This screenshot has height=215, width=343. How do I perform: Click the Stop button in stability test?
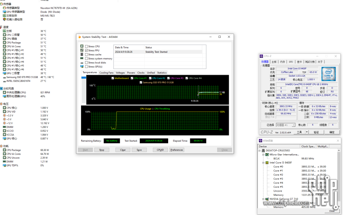pyautogui.click(x=102, y=150)
